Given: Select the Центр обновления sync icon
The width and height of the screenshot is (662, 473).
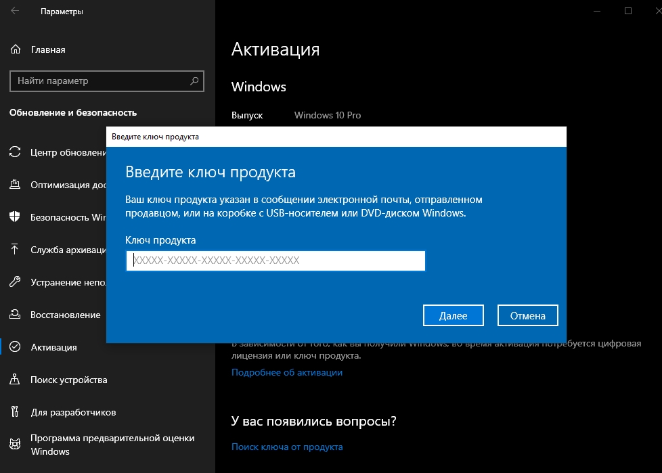Looking at the screenshot, I should [15, 152].
